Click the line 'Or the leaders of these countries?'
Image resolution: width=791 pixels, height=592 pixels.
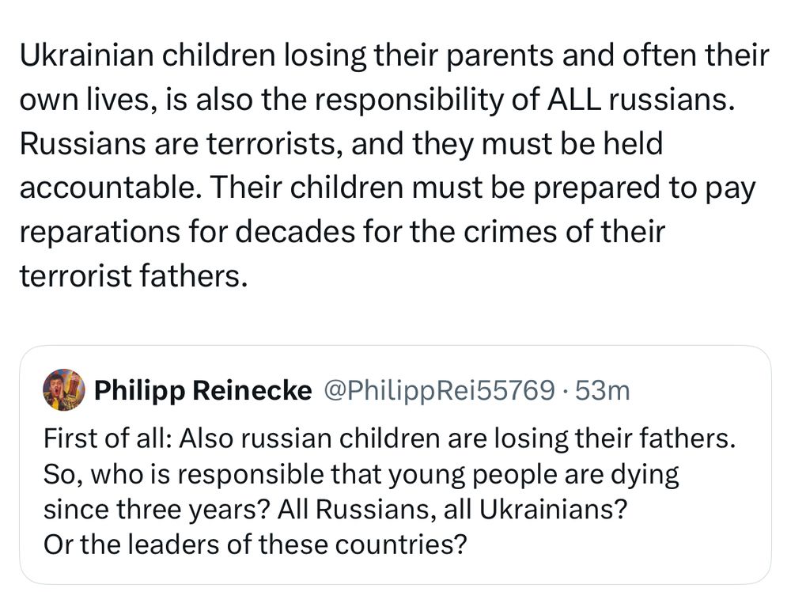coord(255,544)
